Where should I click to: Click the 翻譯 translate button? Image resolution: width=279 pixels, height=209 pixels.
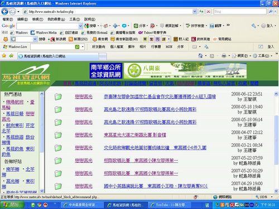pyautogui.click(x=216, y=26)
